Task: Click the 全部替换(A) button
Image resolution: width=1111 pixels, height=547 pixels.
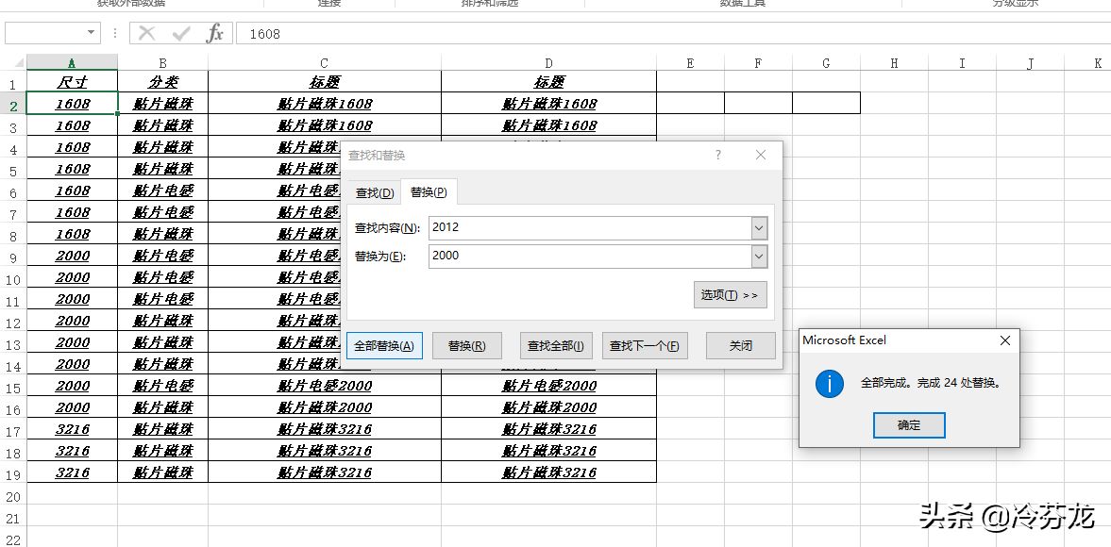Action: point(384,346)
